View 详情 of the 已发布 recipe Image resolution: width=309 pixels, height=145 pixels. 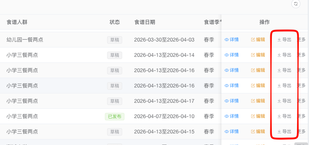(x=232, y=116)
